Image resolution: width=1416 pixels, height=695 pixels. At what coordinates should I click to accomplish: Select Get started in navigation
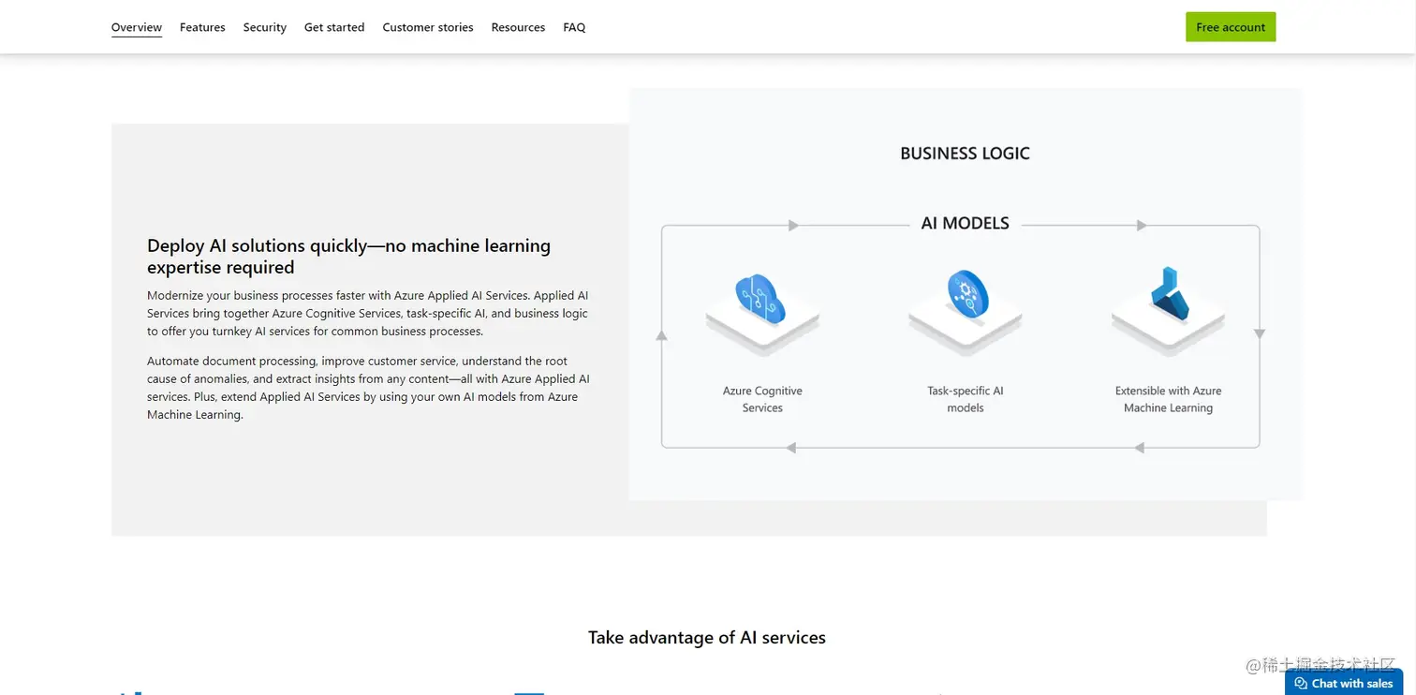(334, 27)
